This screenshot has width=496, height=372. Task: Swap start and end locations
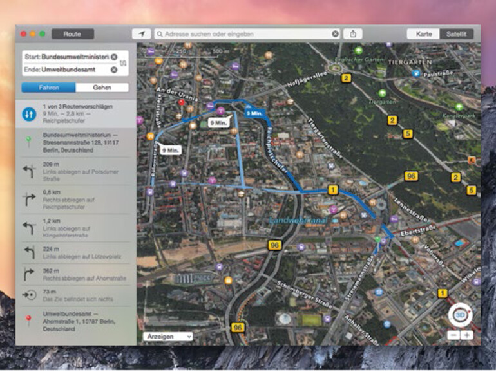(123, 63)
